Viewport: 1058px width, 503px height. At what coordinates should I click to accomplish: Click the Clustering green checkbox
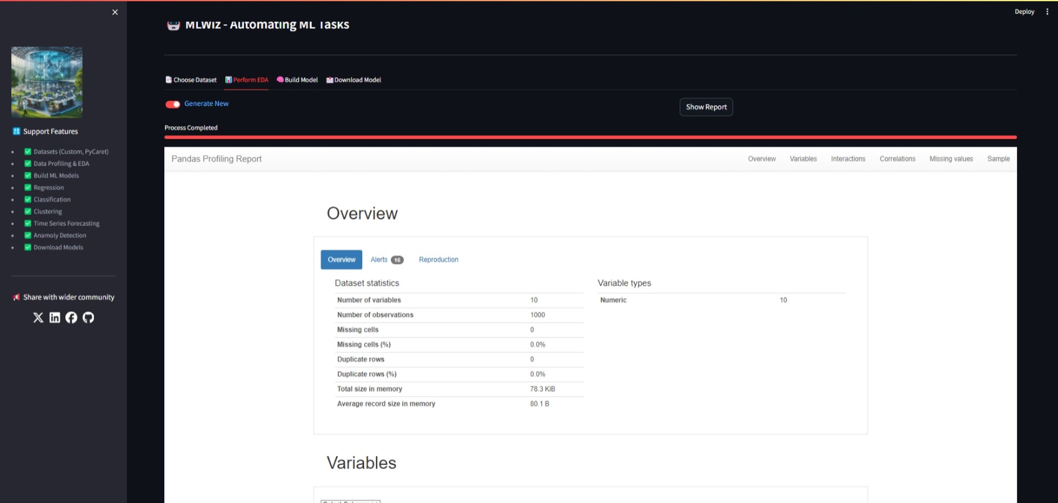pos(27,211)
